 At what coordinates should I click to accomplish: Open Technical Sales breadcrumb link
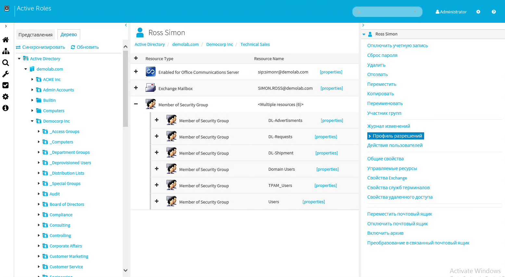tap(255, 45)
